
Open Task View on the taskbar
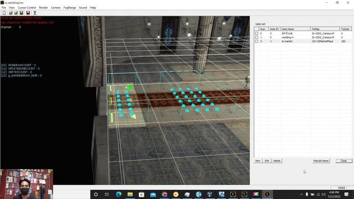tap(107, 194)
